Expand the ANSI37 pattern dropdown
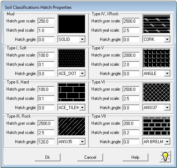Image resolution: width=177 pixels, height=168 pixels. pyautogui.click(x=167, y=108)
